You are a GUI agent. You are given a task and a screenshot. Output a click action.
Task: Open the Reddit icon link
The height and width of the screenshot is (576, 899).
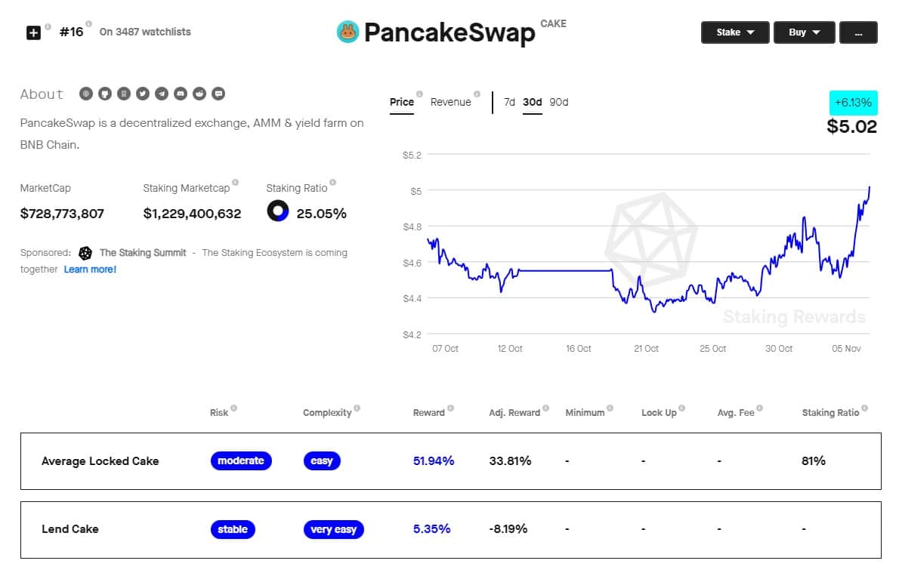pos(199,94)
